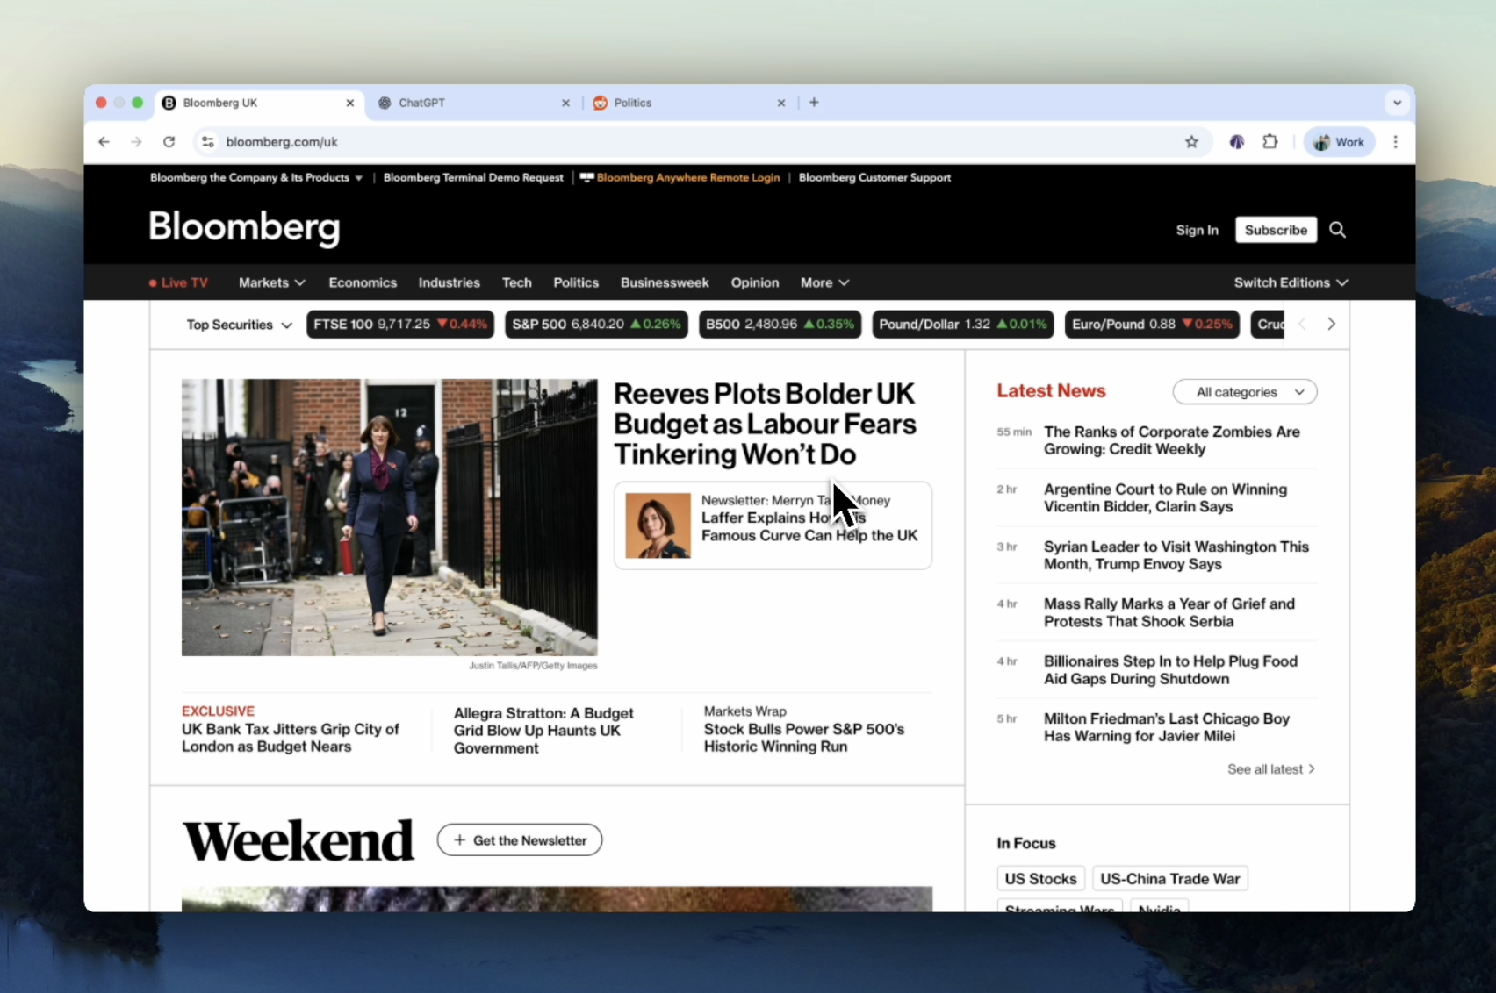1496x993 pixels.
Task: Open the Businessweek navigation item
Action: click(x=664, y=282)
